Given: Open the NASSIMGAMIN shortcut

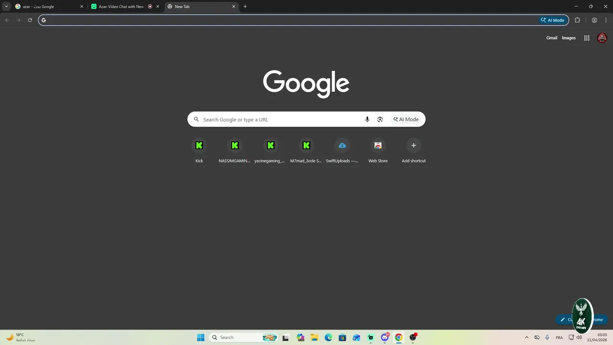Looking at the screenshot, I should (235, 151).
